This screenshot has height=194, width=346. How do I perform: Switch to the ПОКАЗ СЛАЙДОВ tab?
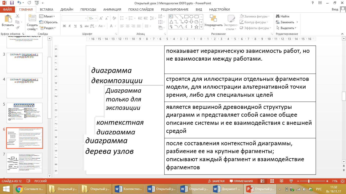tap(141, 10)
